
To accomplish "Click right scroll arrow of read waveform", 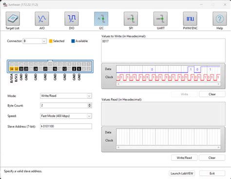I will [219, 147].
